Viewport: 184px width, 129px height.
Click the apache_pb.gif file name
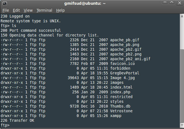[x=125, y=40]
